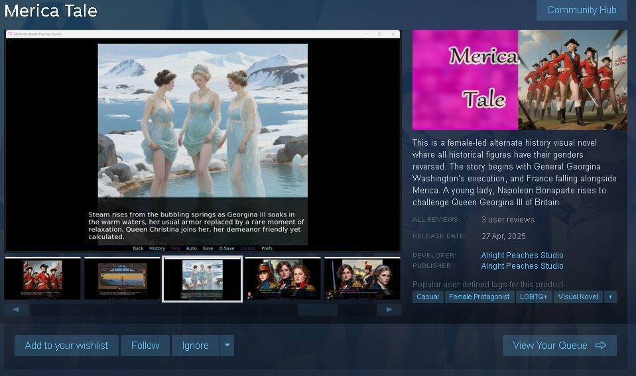Click the plus button to add tags

(610, 297)
